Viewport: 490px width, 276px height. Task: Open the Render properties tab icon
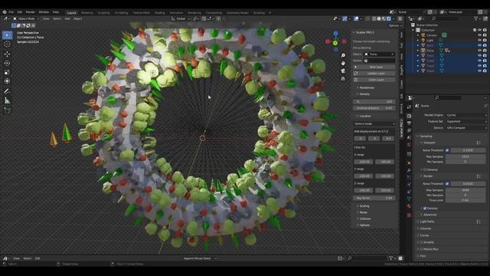tap(409, 116)
